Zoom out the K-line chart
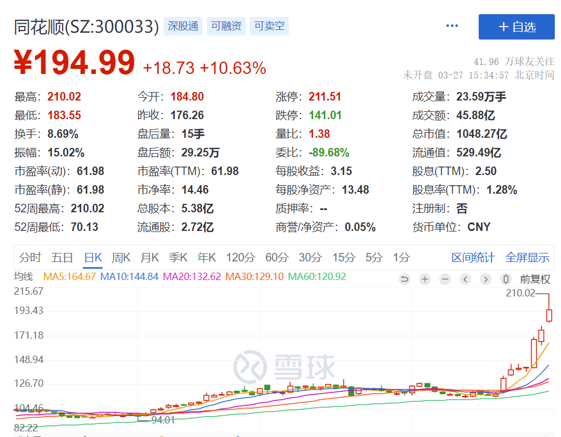 point(445,279)
